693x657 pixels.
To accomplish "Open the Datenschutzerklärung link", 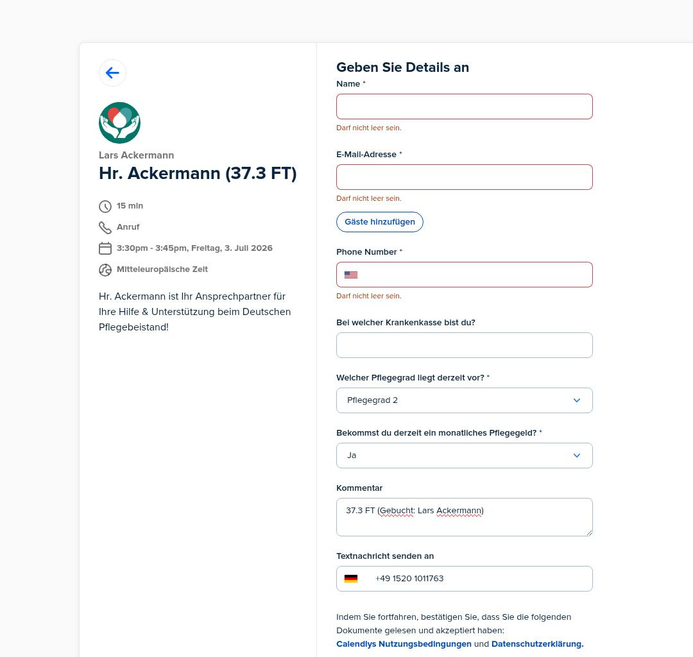I will (538, 644).
